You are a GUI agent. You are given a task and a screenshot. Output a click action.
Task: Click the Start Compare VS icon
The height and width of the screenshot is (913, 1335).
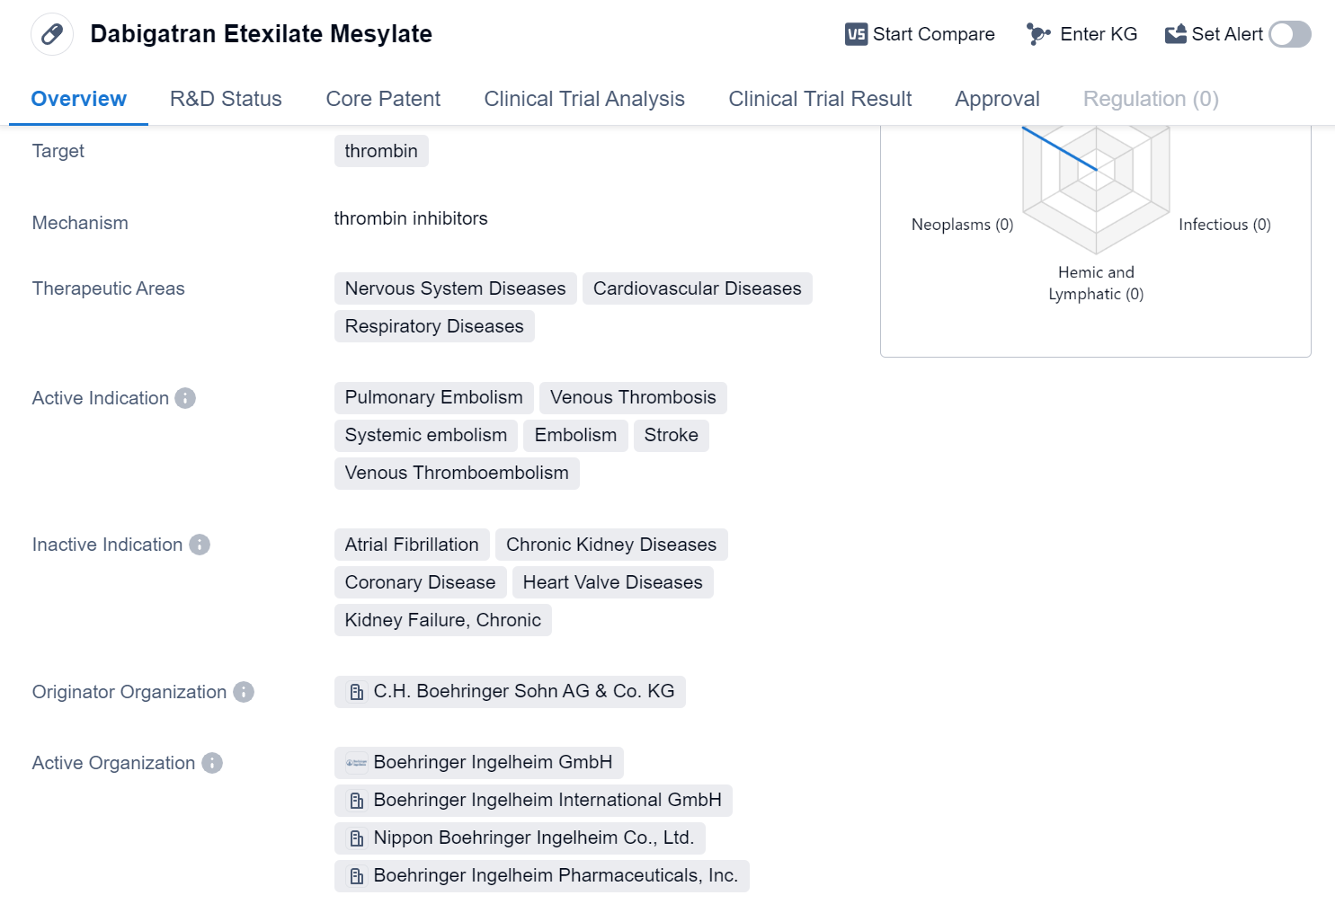click(856, 34)
